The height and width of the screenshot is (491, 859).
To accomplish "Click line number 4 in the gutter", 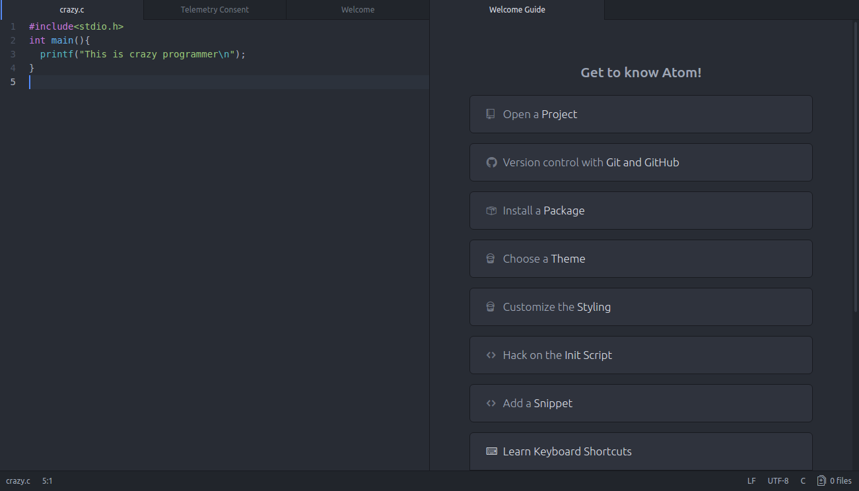I will point(13,68).
